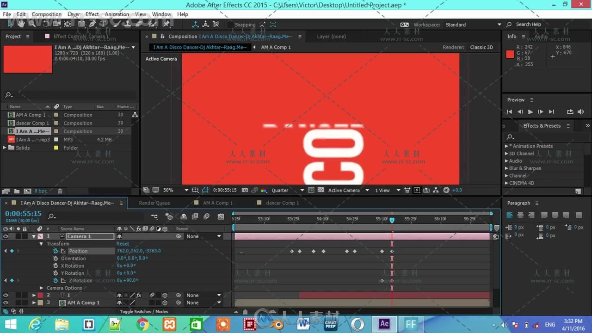Select the Zoom magnifier tool

click(x=32, y=24)
